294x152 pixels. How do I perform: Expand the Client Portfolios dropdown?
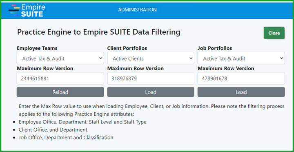pos(151,58)
